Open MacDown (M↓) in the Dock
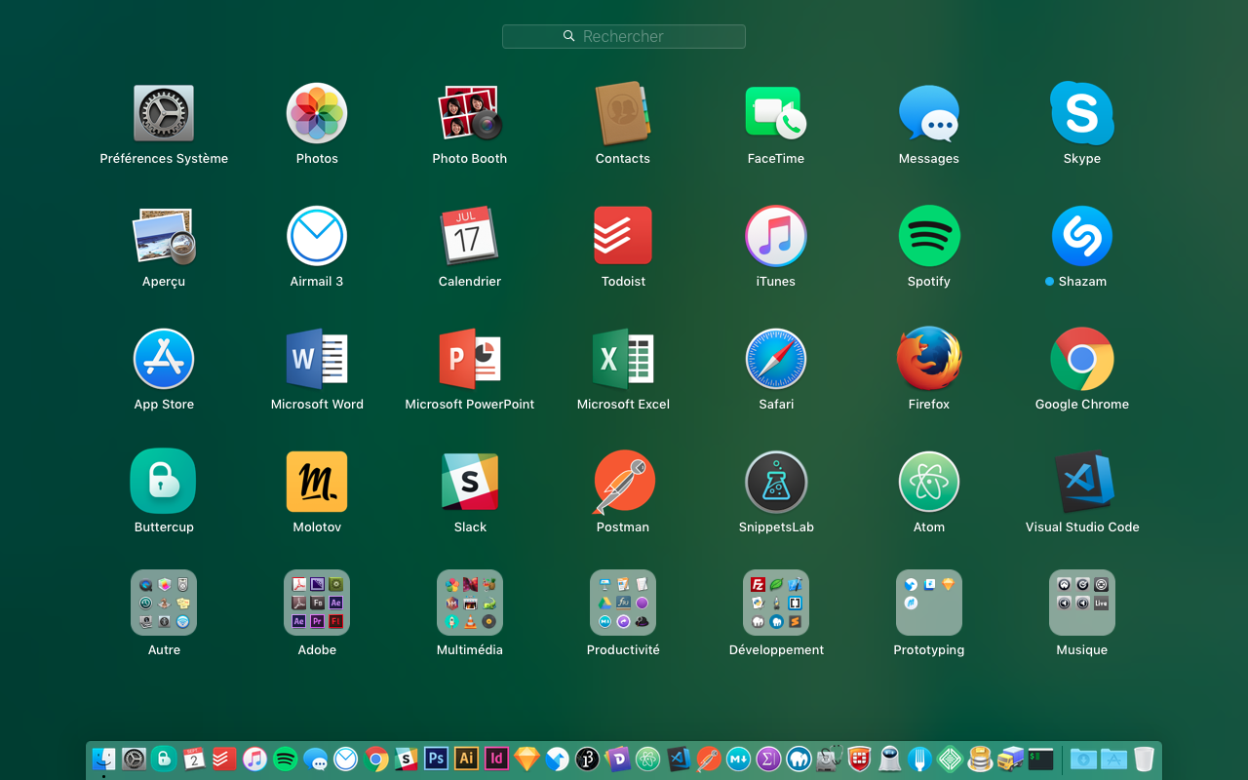1248x780 pixels. [738, 759]
